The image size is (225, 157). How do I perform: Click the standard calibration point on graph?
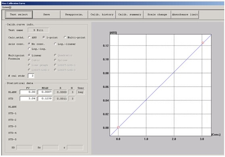[x=202, y=43]
